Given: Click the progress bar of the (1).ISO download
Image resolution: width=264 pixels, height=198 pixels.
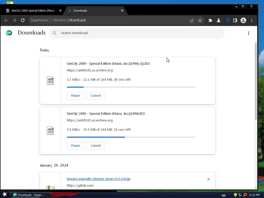Looking at the screenshot, I should click(x=131, y=87).
